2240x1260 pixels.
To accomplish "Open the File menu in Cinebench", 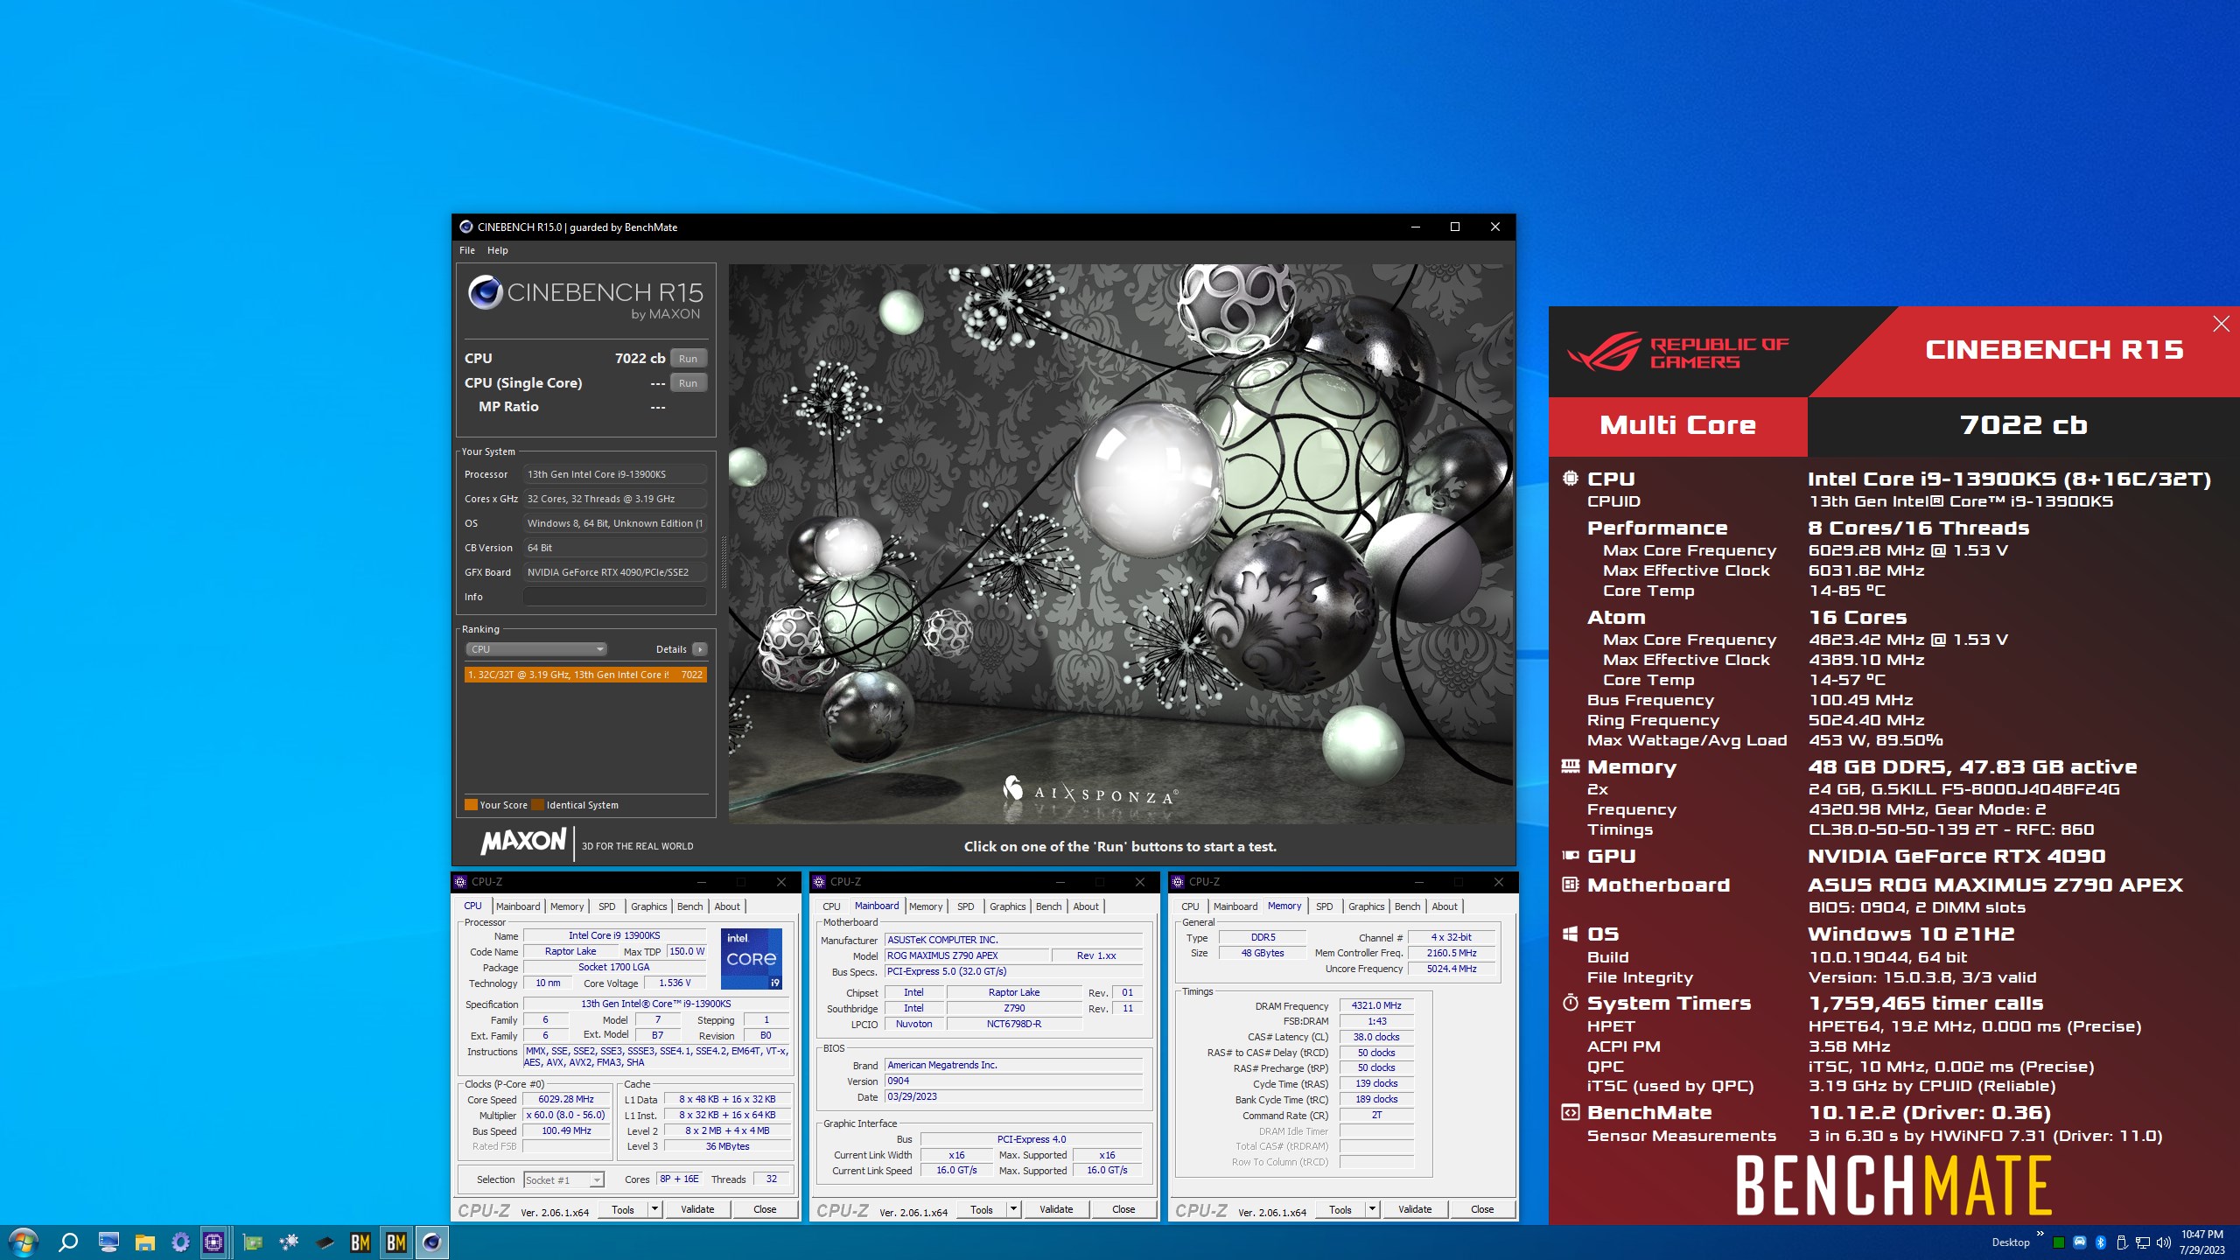I will click(x=467, y=250).
